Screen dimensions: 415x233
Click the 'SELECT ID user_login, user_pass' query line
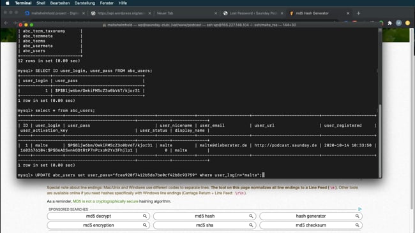click(85, 71)
